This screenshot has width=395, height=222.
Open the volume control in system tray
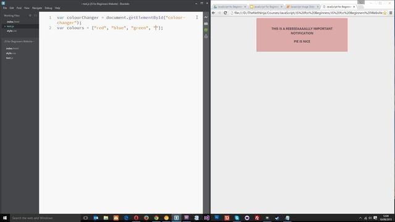pos(370,218)
